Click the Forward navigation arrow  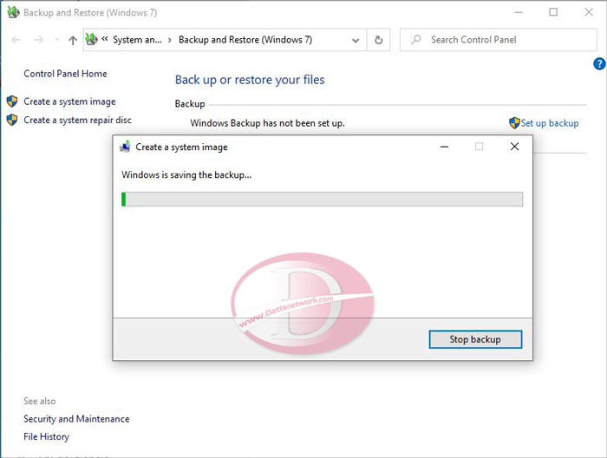coord(39,40)
